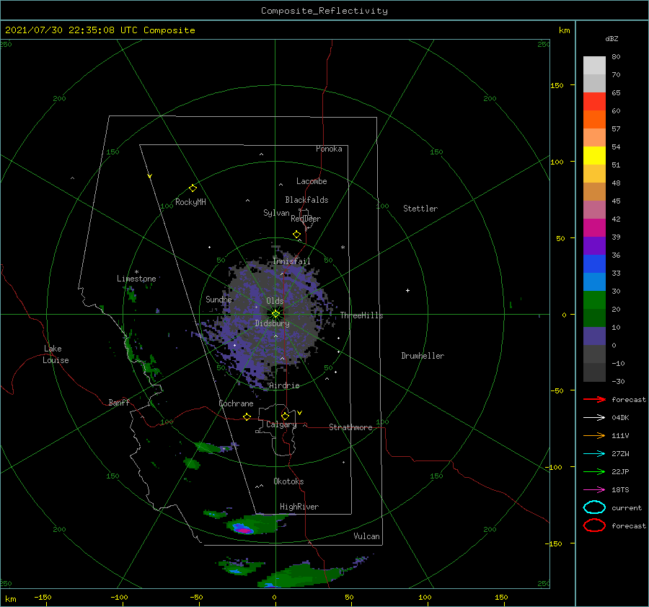The width and height of the screenshot is (649, 607).
Task: Click the Sylvan label
Action: [276, 213]
